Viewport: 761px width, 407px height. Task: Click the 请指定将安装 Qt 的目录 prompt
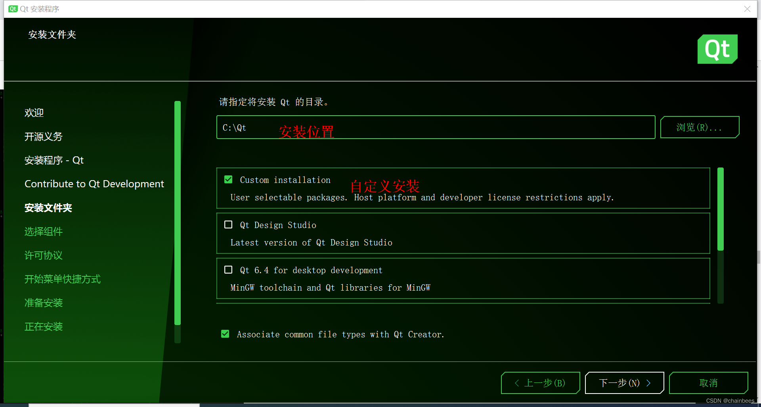pos(274,102)
